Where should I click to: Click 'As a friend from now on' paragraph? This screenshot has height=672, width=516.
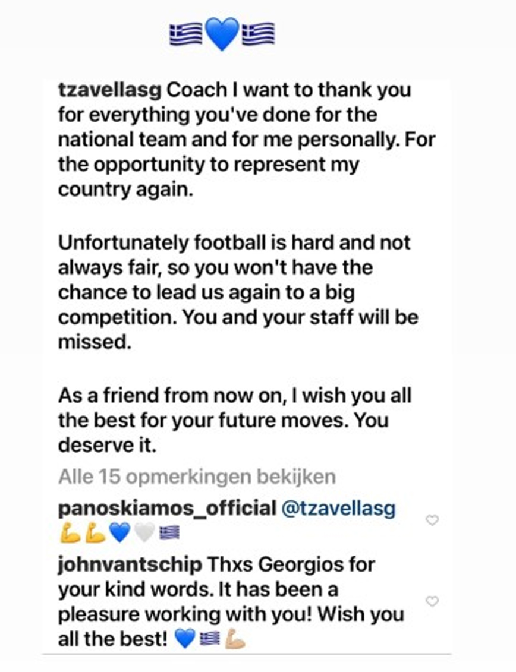[235, 420]
